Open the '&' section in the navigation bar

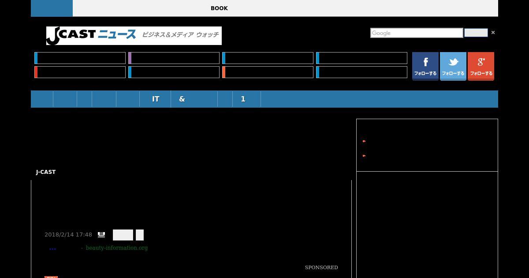coord(194,99)
